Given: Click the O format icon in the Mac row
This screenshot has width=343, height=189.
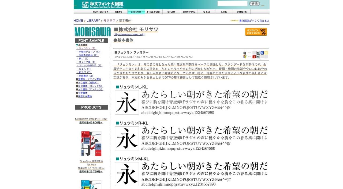Looking at the screenshot, I should coord(258,53).
